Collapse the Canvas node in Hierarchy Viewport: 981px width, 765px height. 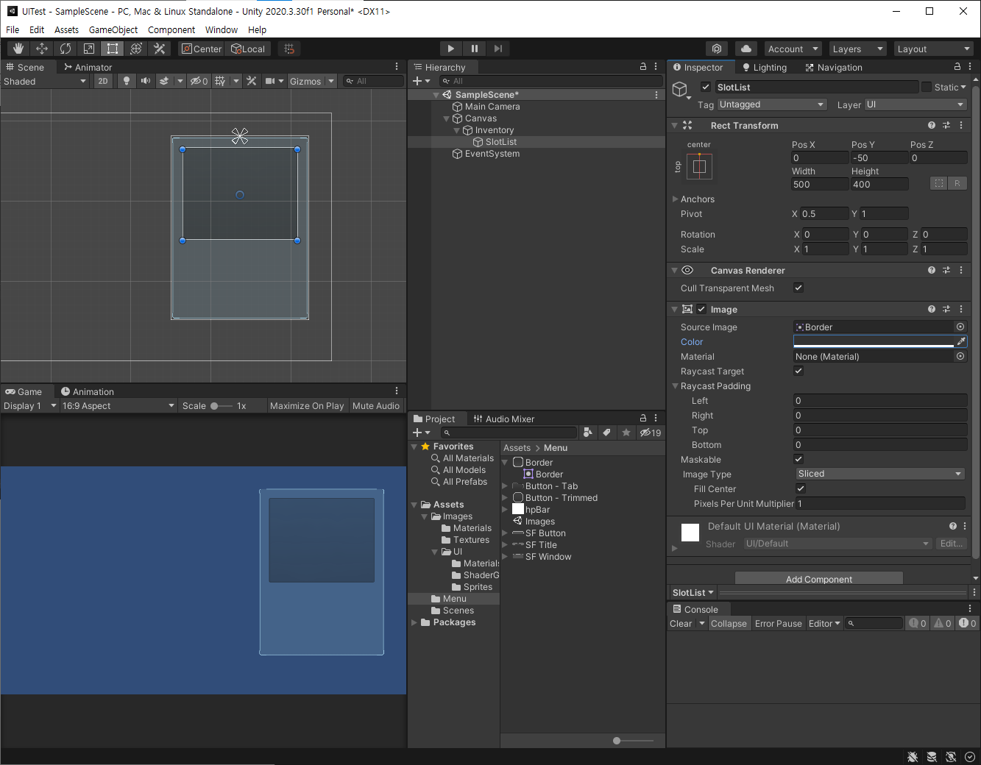[x=447, y=118]
